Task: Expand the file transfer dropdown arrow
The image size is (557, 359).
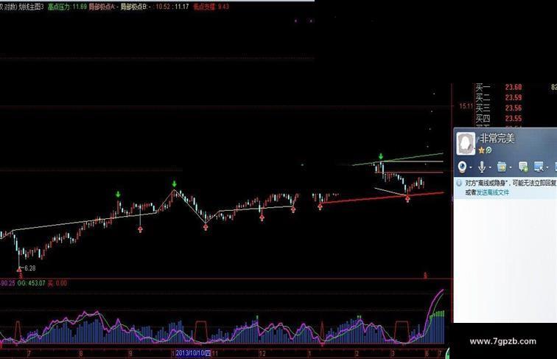Action: (511, 167)
